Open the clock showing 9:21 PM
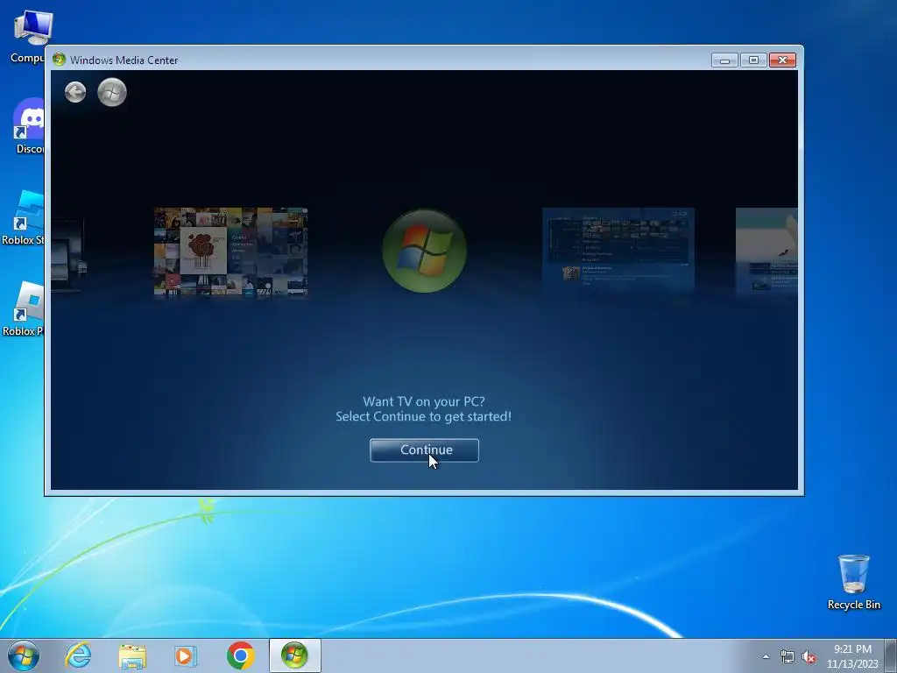This screenshot has height=673, width=897. coord(851,656)
